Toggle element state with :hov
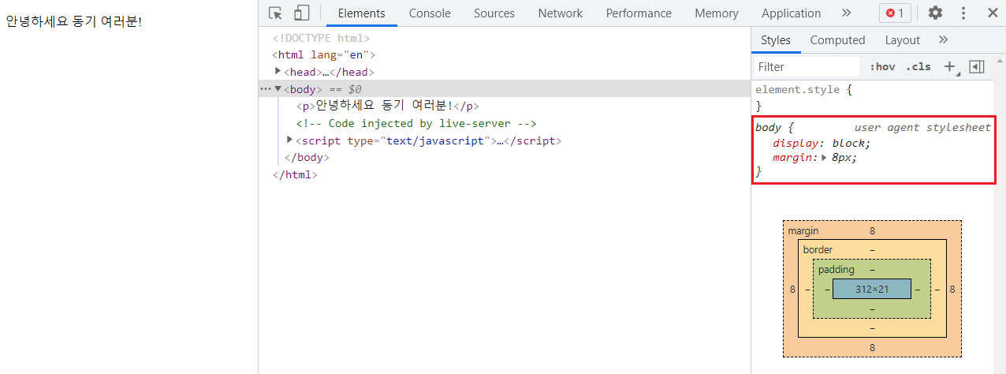Image resolution: width=1006 pixels, height=374 pixels. 882,67
